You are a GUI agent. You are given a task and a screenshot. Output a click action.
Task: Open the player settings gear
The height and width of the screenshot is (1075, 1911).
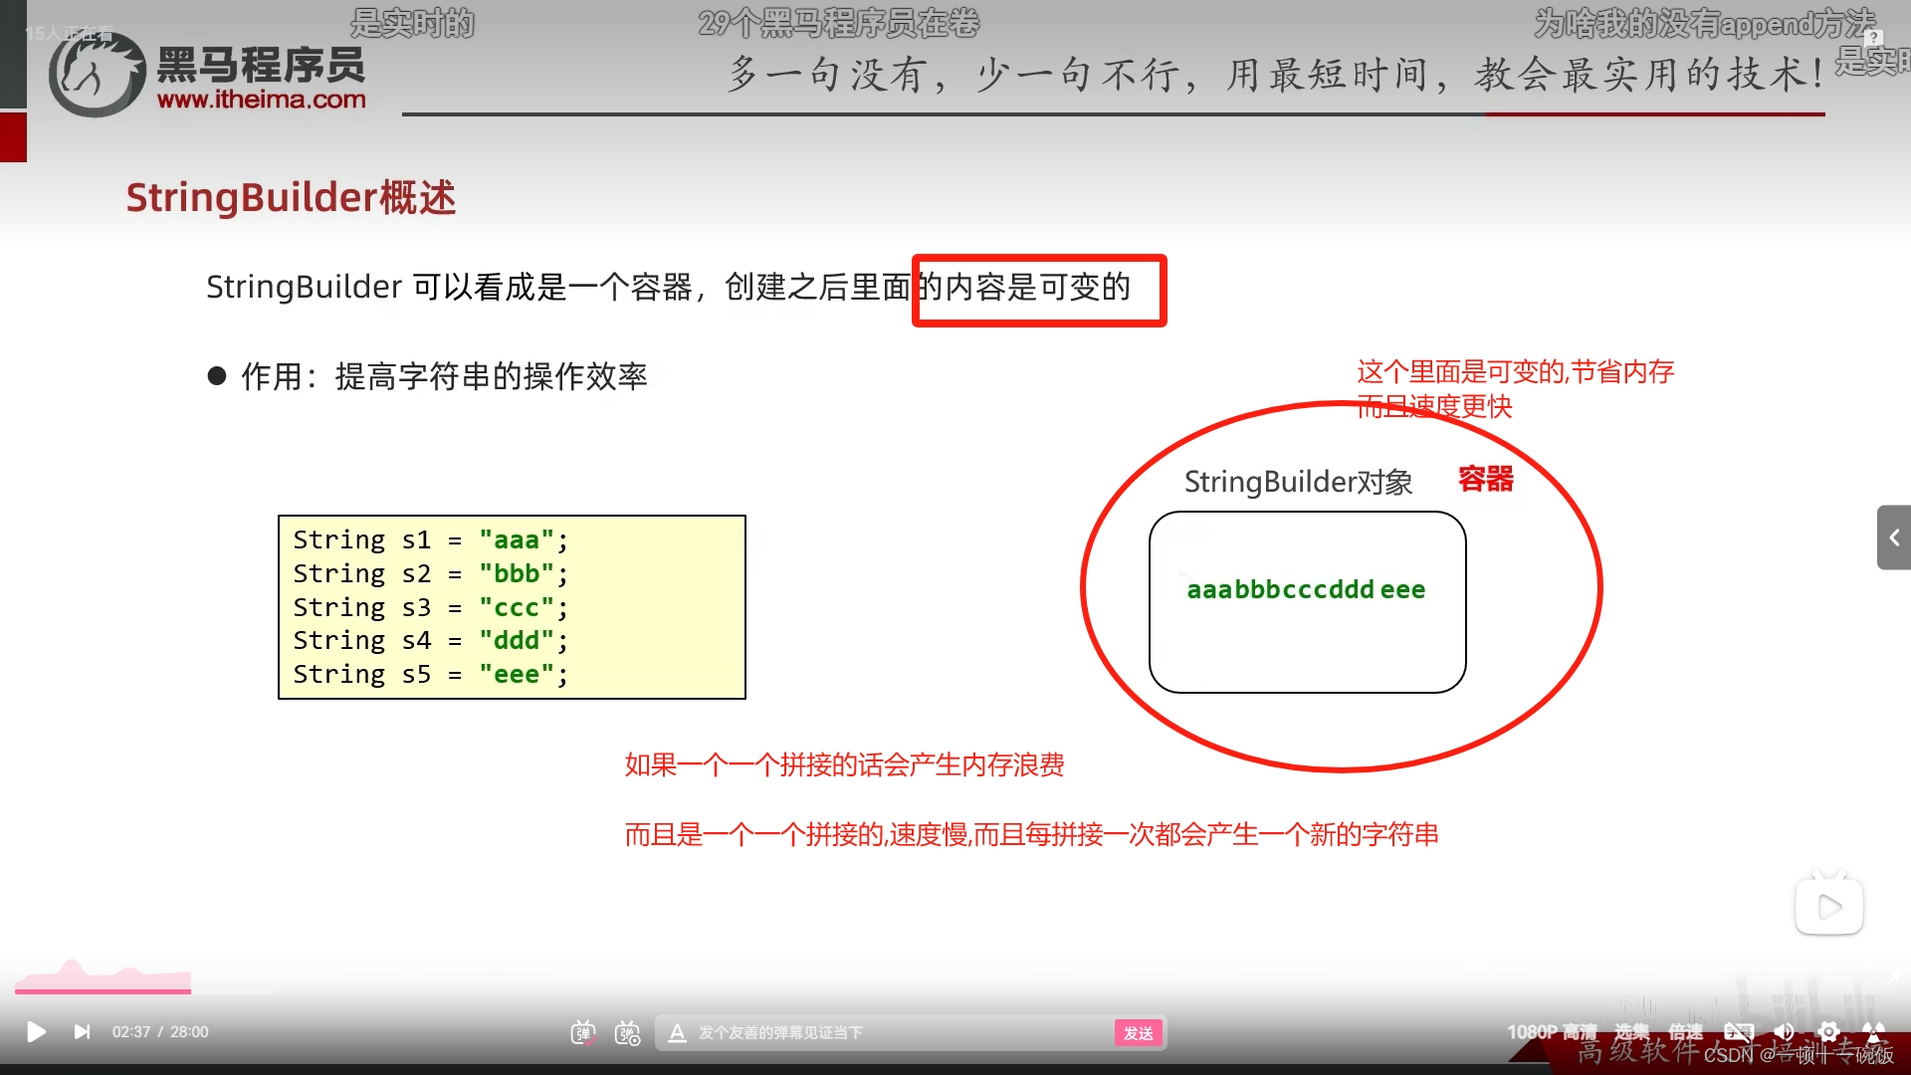1829,1032
